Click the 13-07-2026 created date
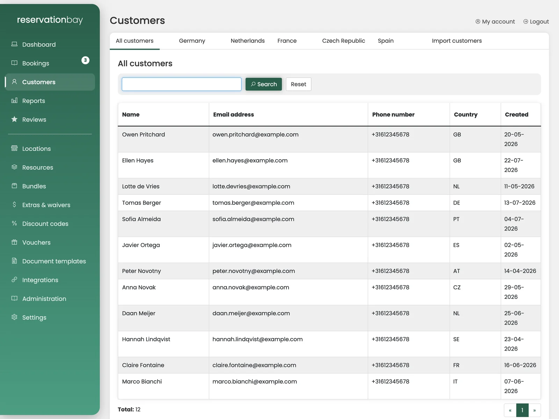The width and height of the screenshot is (559, 419). [520, 203]
